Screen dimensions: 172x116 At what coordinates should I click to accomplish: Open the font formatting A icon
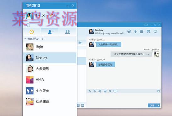click(x=90, y=91)
